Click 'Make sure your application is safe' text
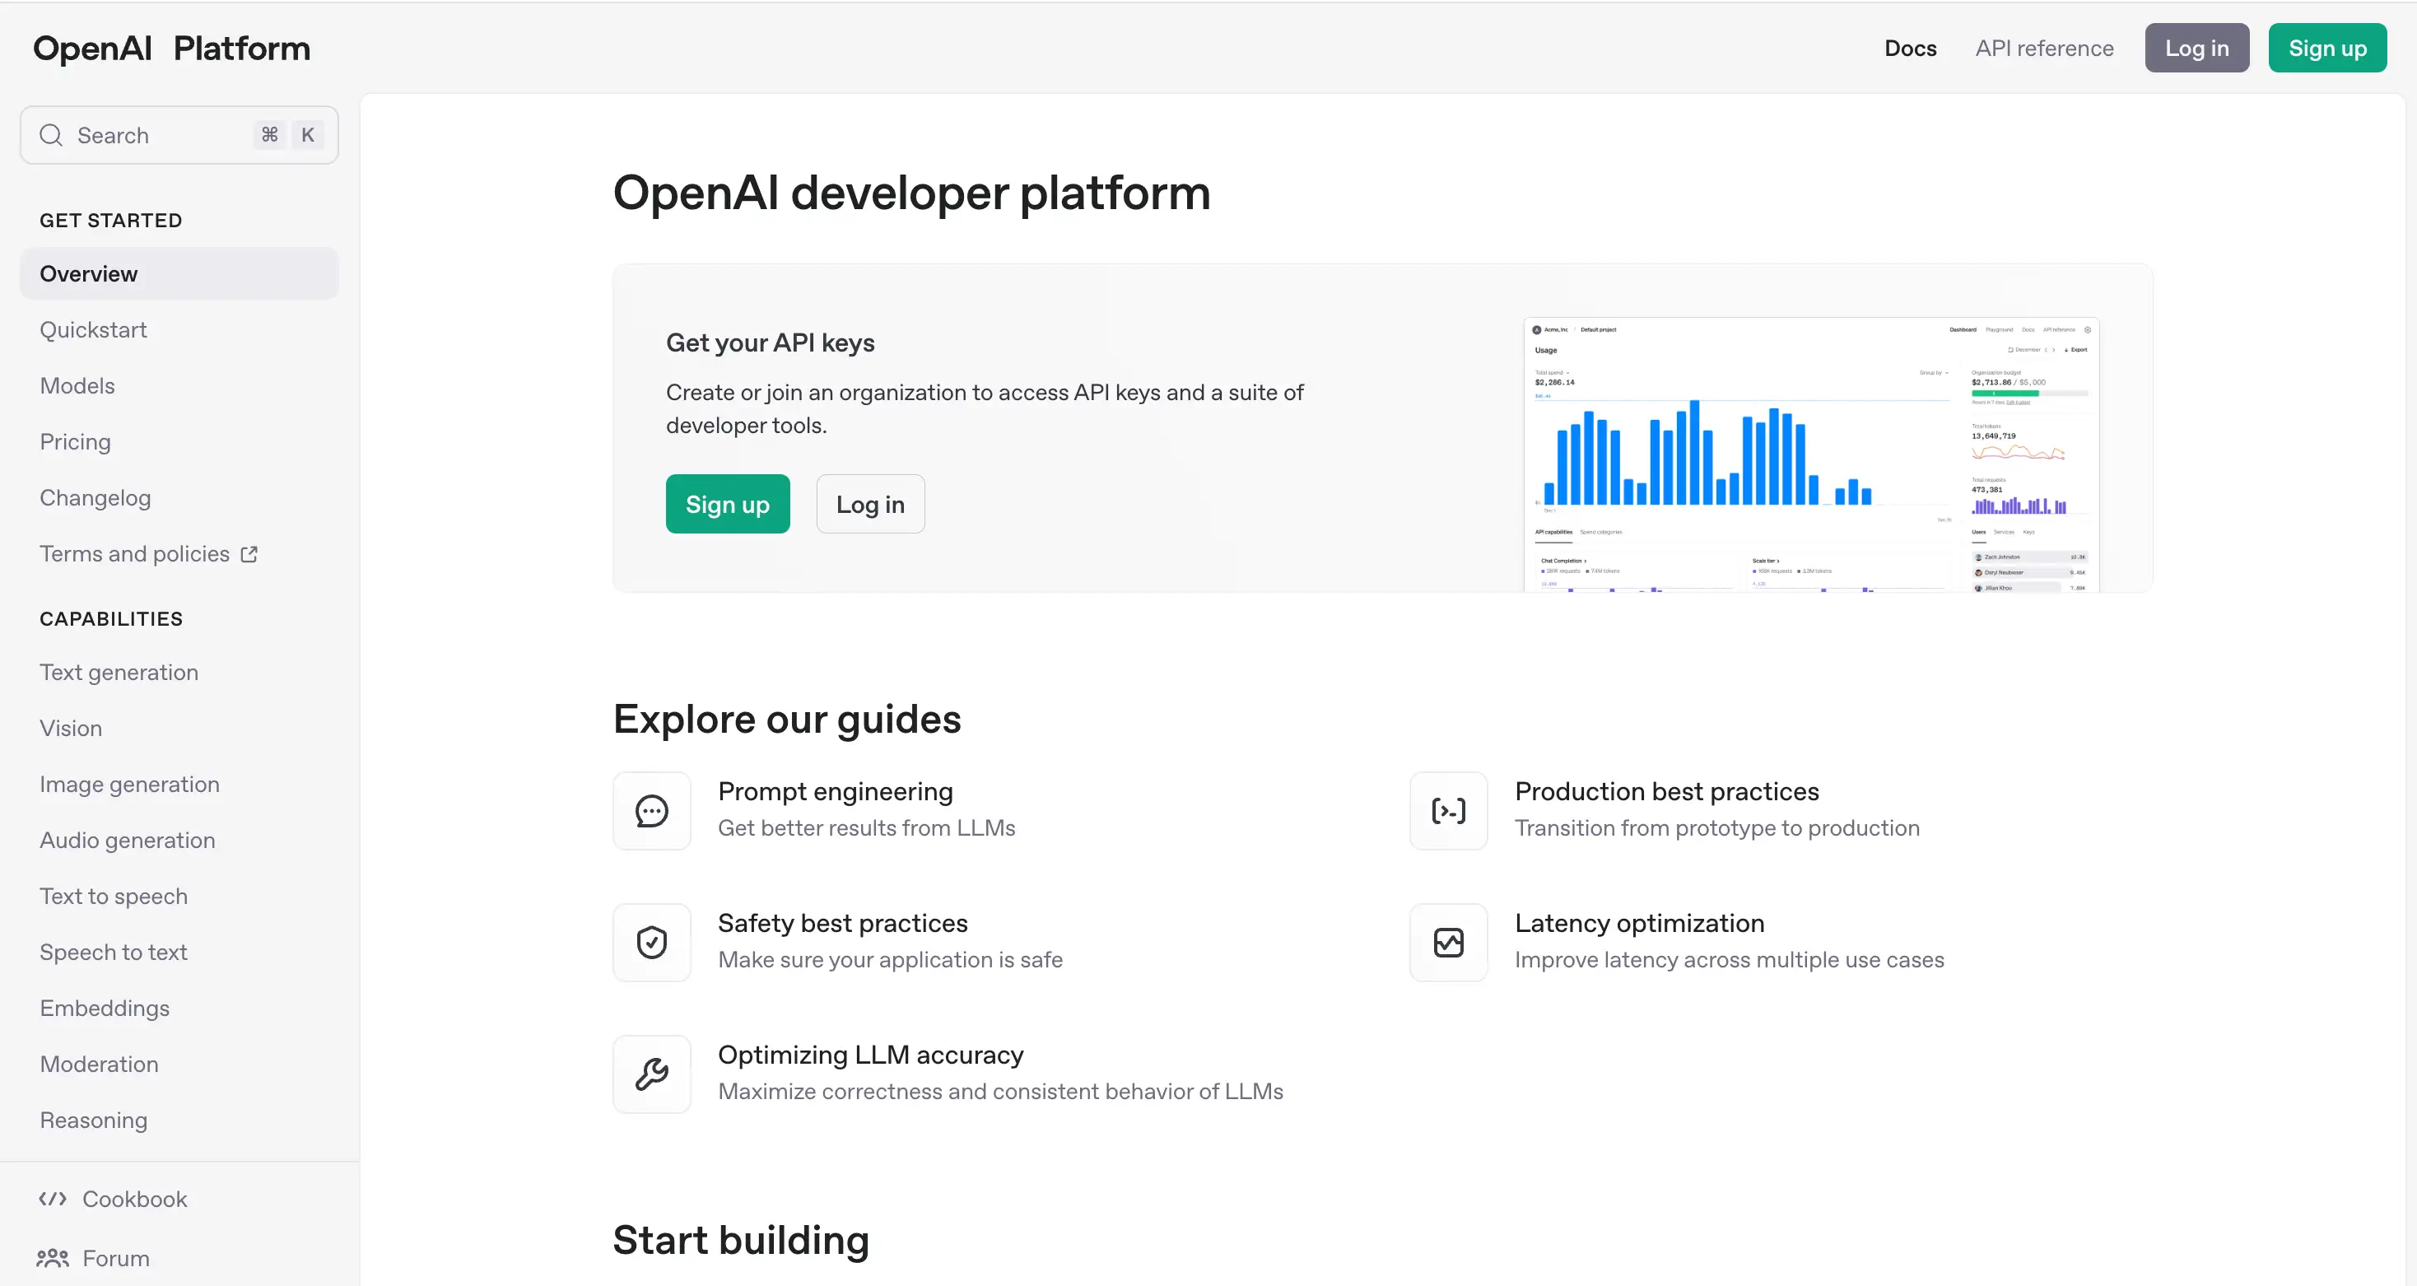The width and height of the screenshot is (2417, 1286). pyautogui.click(x=889, y=959)
